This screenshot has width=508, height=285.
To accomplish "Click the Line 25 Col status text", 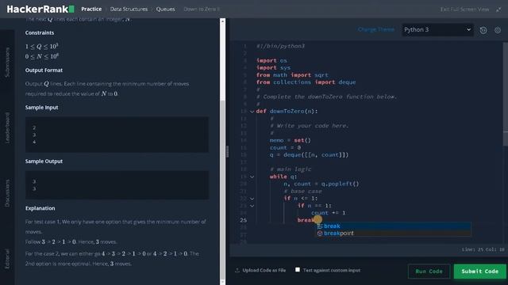I will point(483,249).
